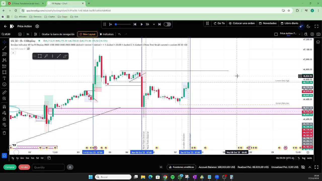Lock all drawings using the padlock icon
Viewport: 322px width, 181px height.
[x=4, y=119]
